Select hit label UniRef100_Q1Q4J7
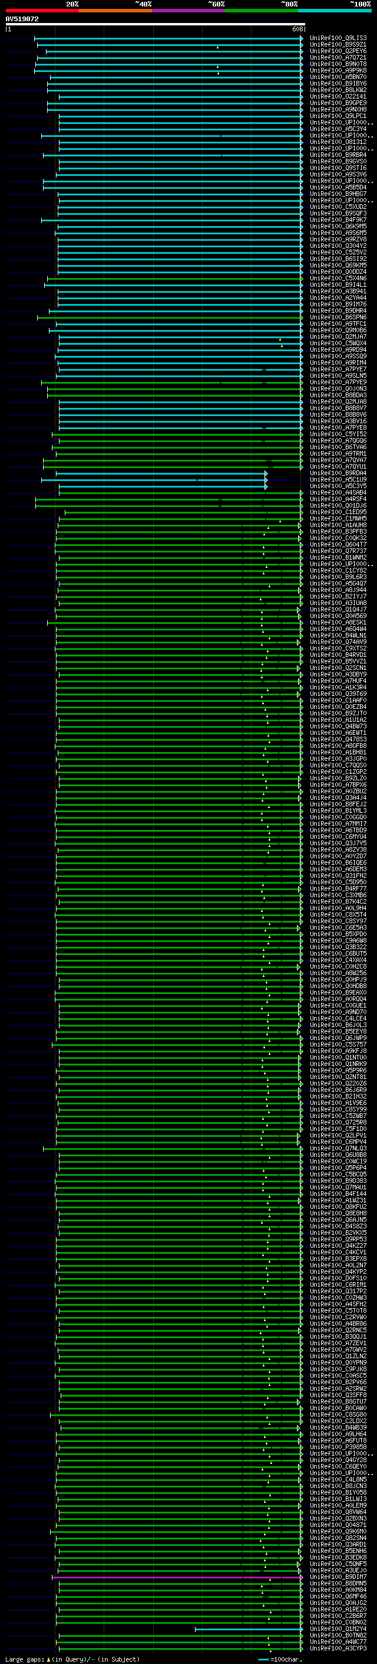Screen dimensions: 377x1664 338,609
